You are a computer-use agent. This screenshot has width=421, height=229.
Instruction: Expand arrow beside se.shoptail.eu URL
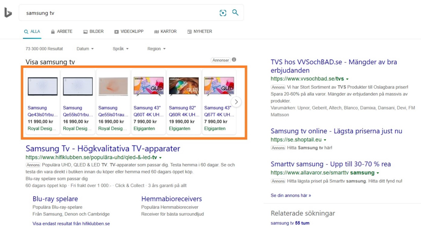coord(325,140)
